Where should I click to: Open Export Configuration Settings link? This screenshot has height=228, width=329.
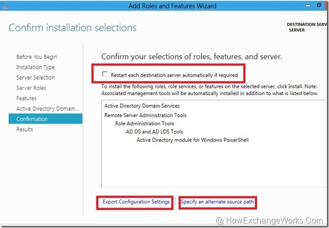(x=136, y=202)
